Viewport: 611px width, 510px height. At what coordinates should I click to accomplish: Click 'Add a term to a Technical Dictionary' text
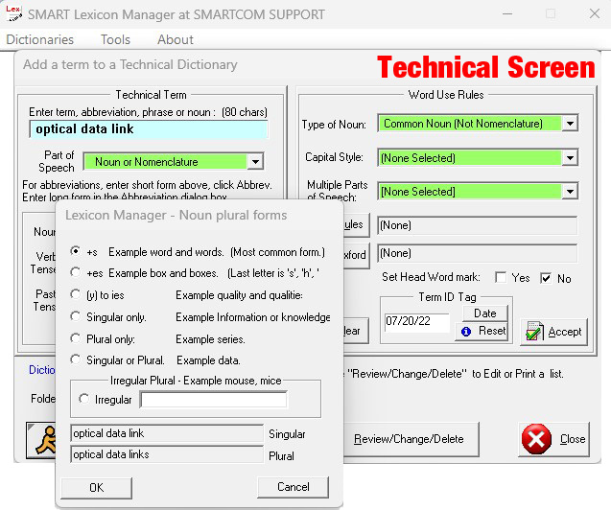[x=130, y=64]
